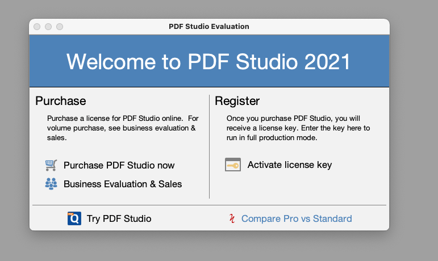
Task: Click the window zoom button in title bar
Action: coord(60,27)
